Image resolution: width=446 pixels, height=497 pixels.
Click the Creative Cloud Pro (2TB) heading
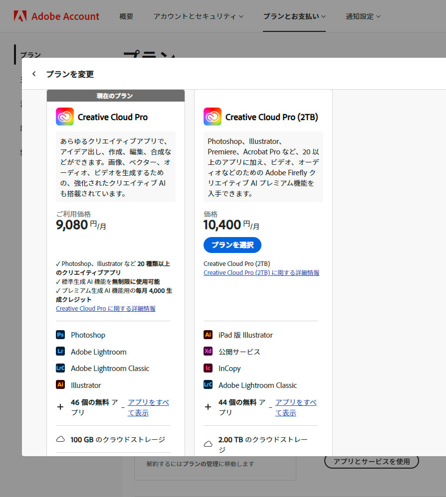[272, 117]
